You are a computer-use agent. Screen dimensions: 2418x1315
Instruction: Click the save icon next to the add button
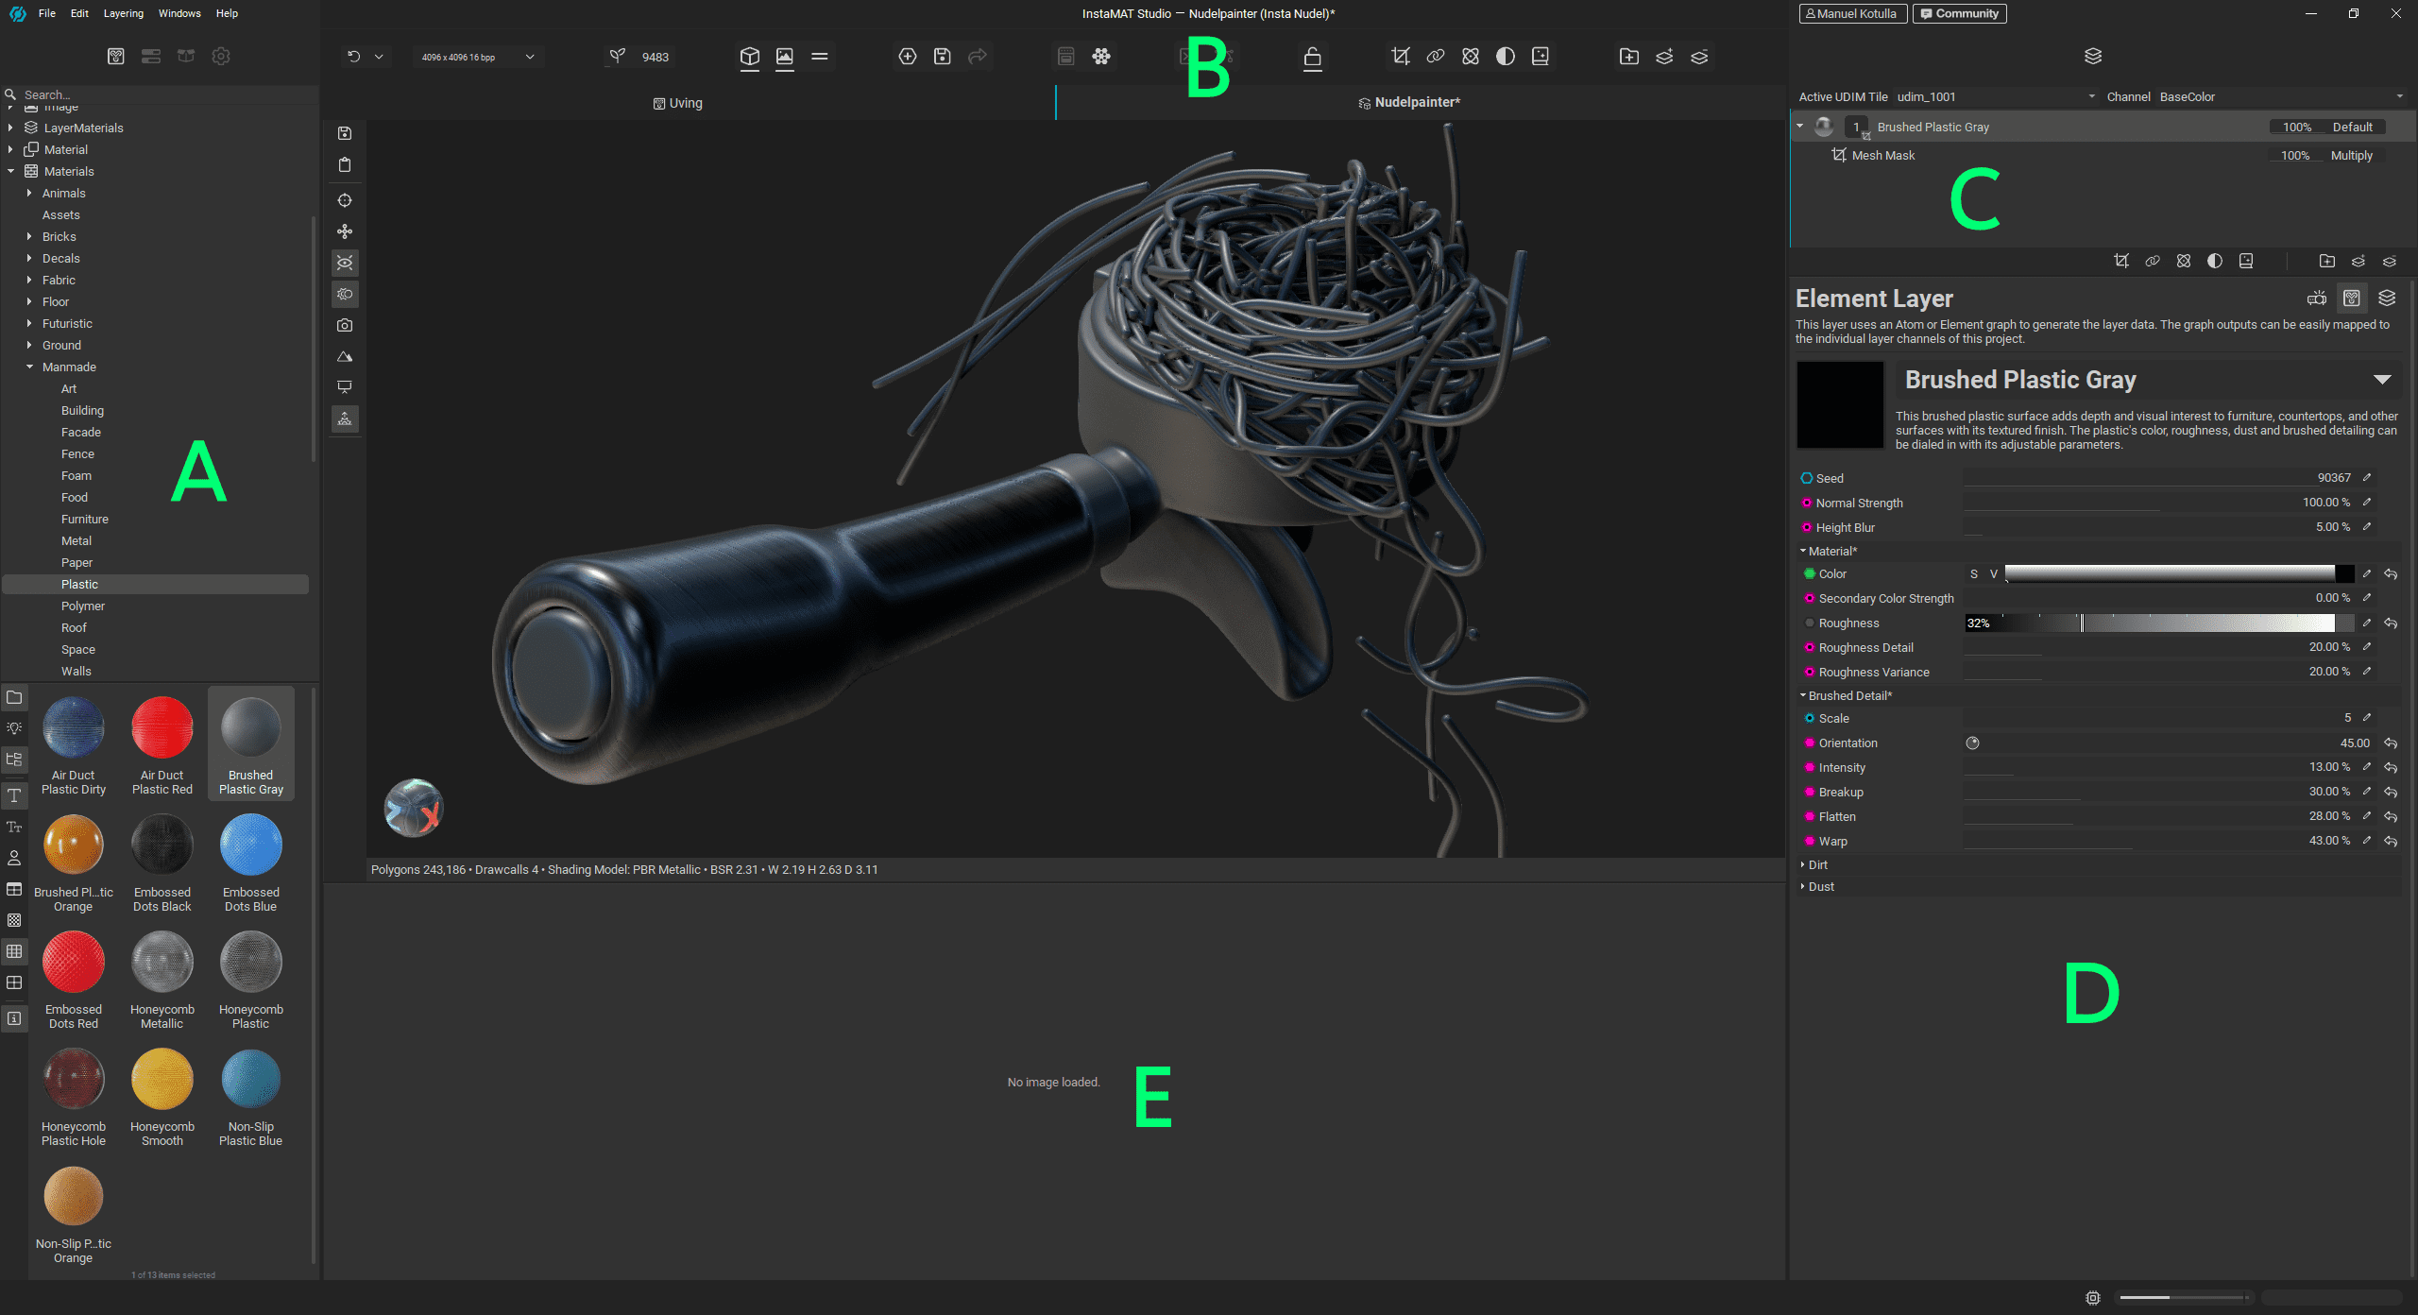click(942, 57)
